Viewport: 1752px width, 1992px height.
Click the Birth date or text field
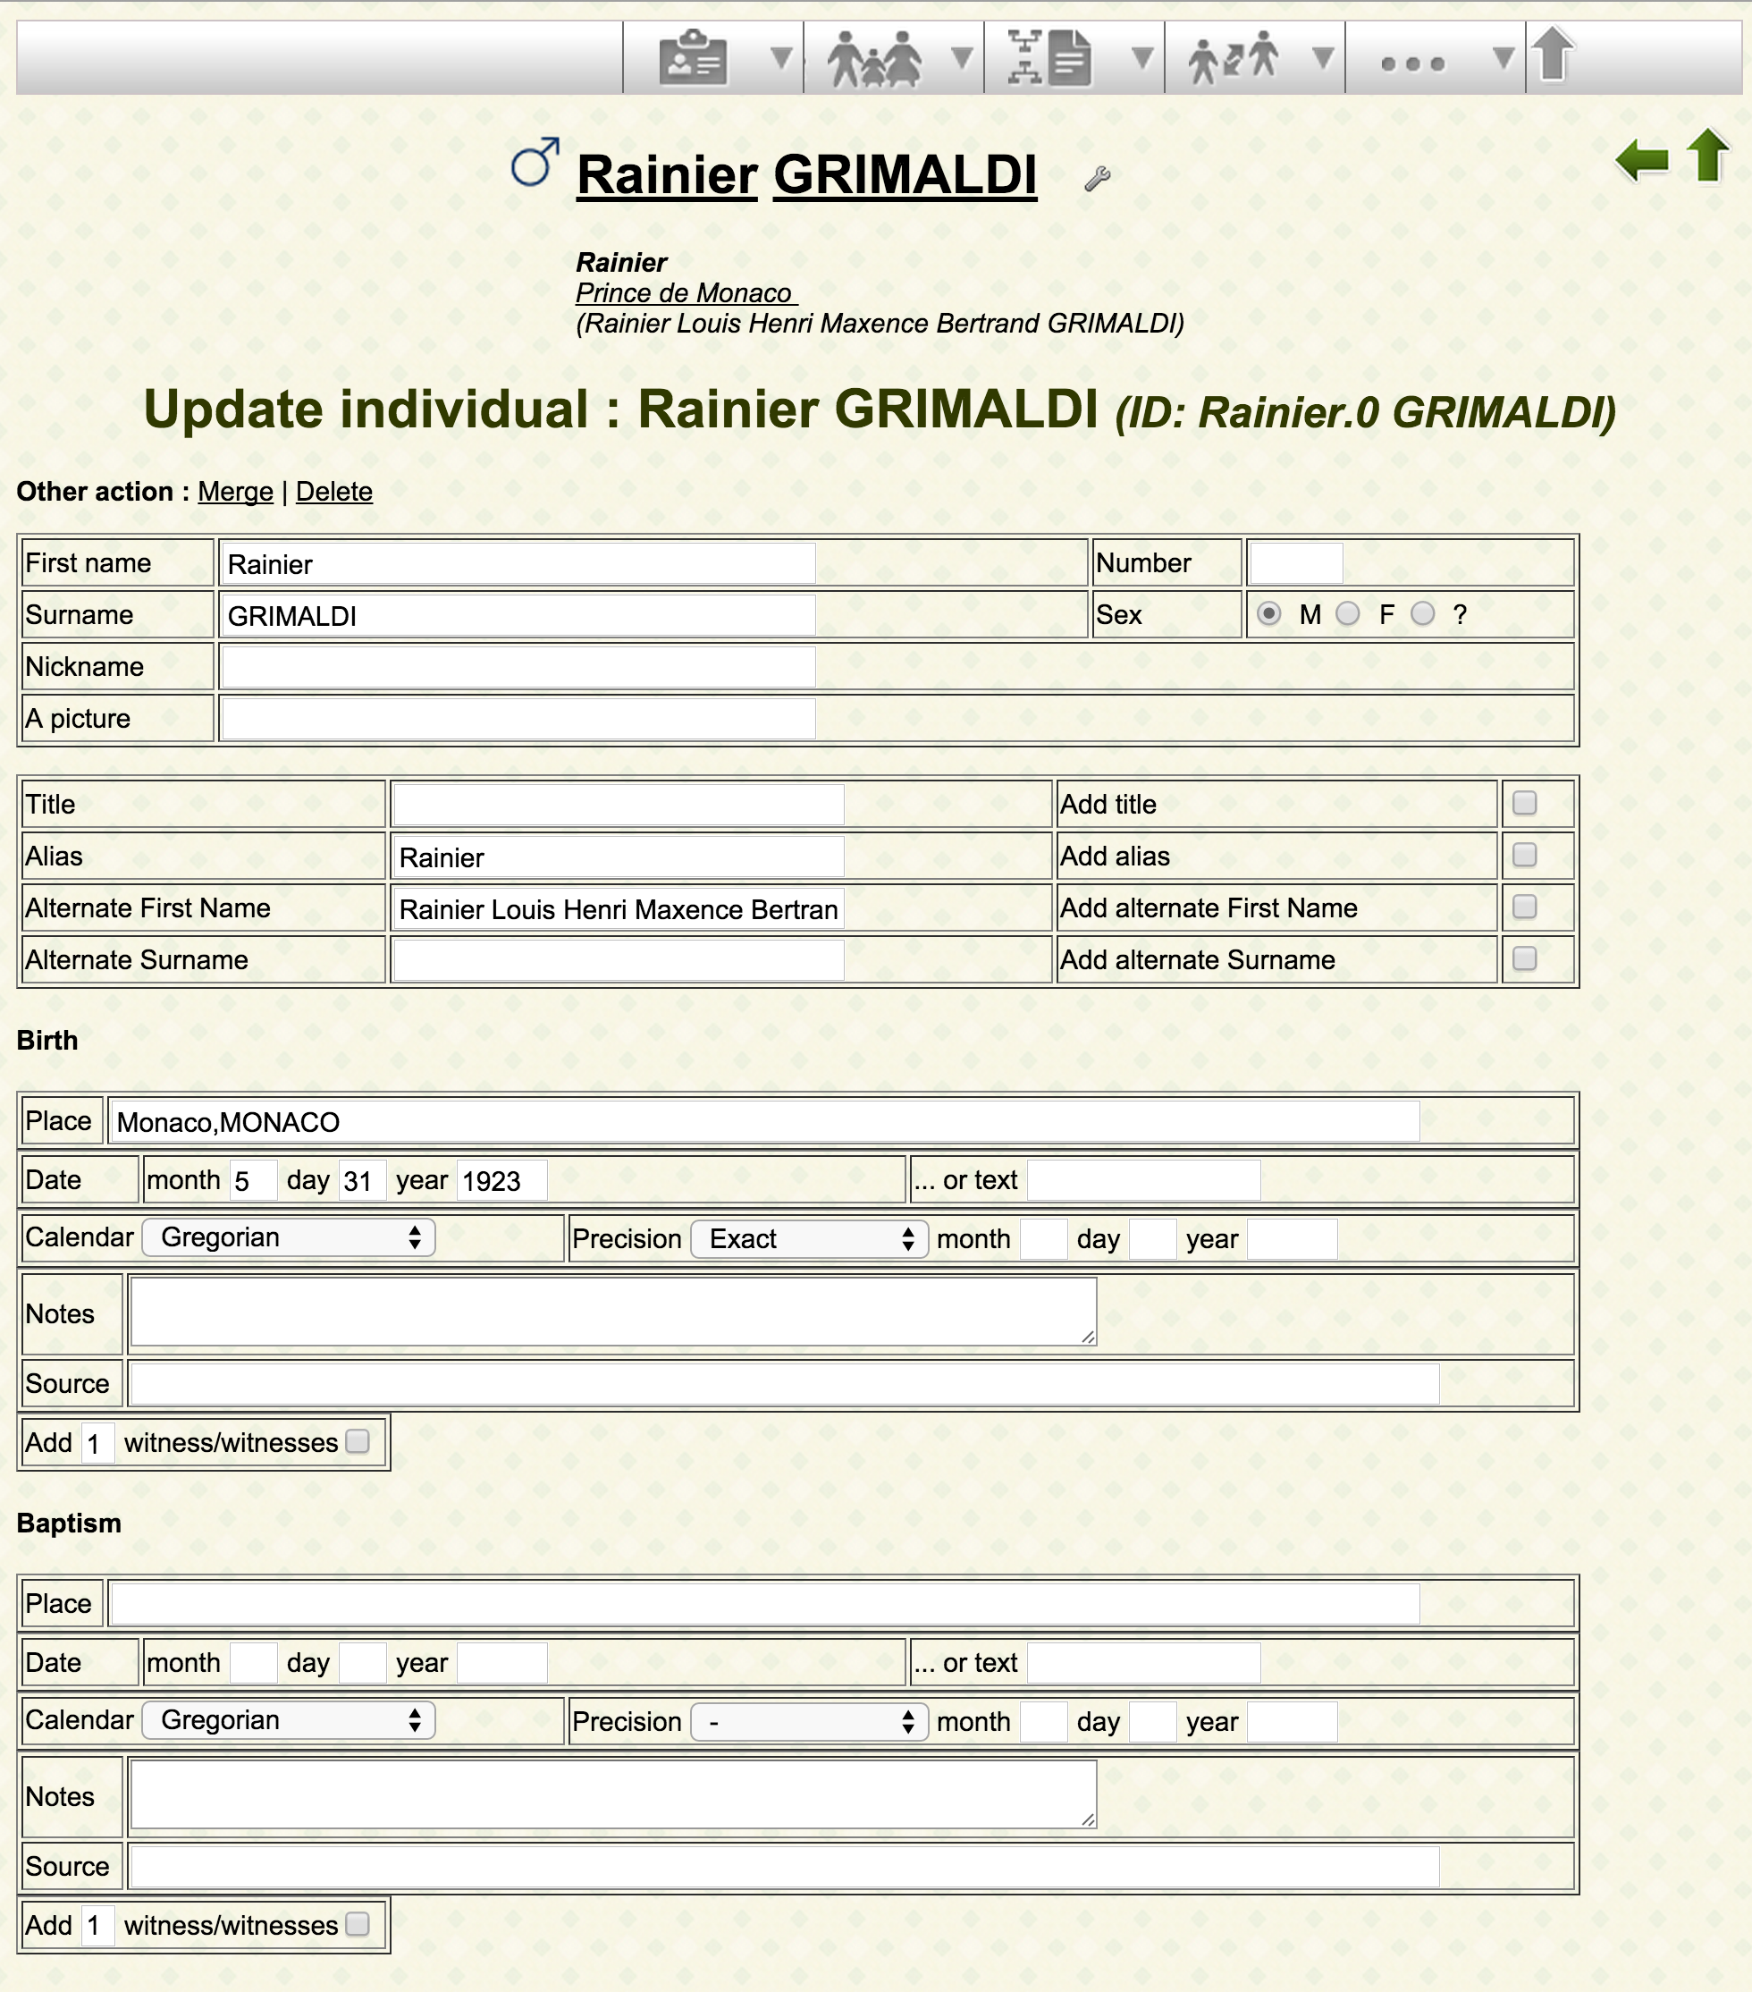[x=1144, y=1180]
